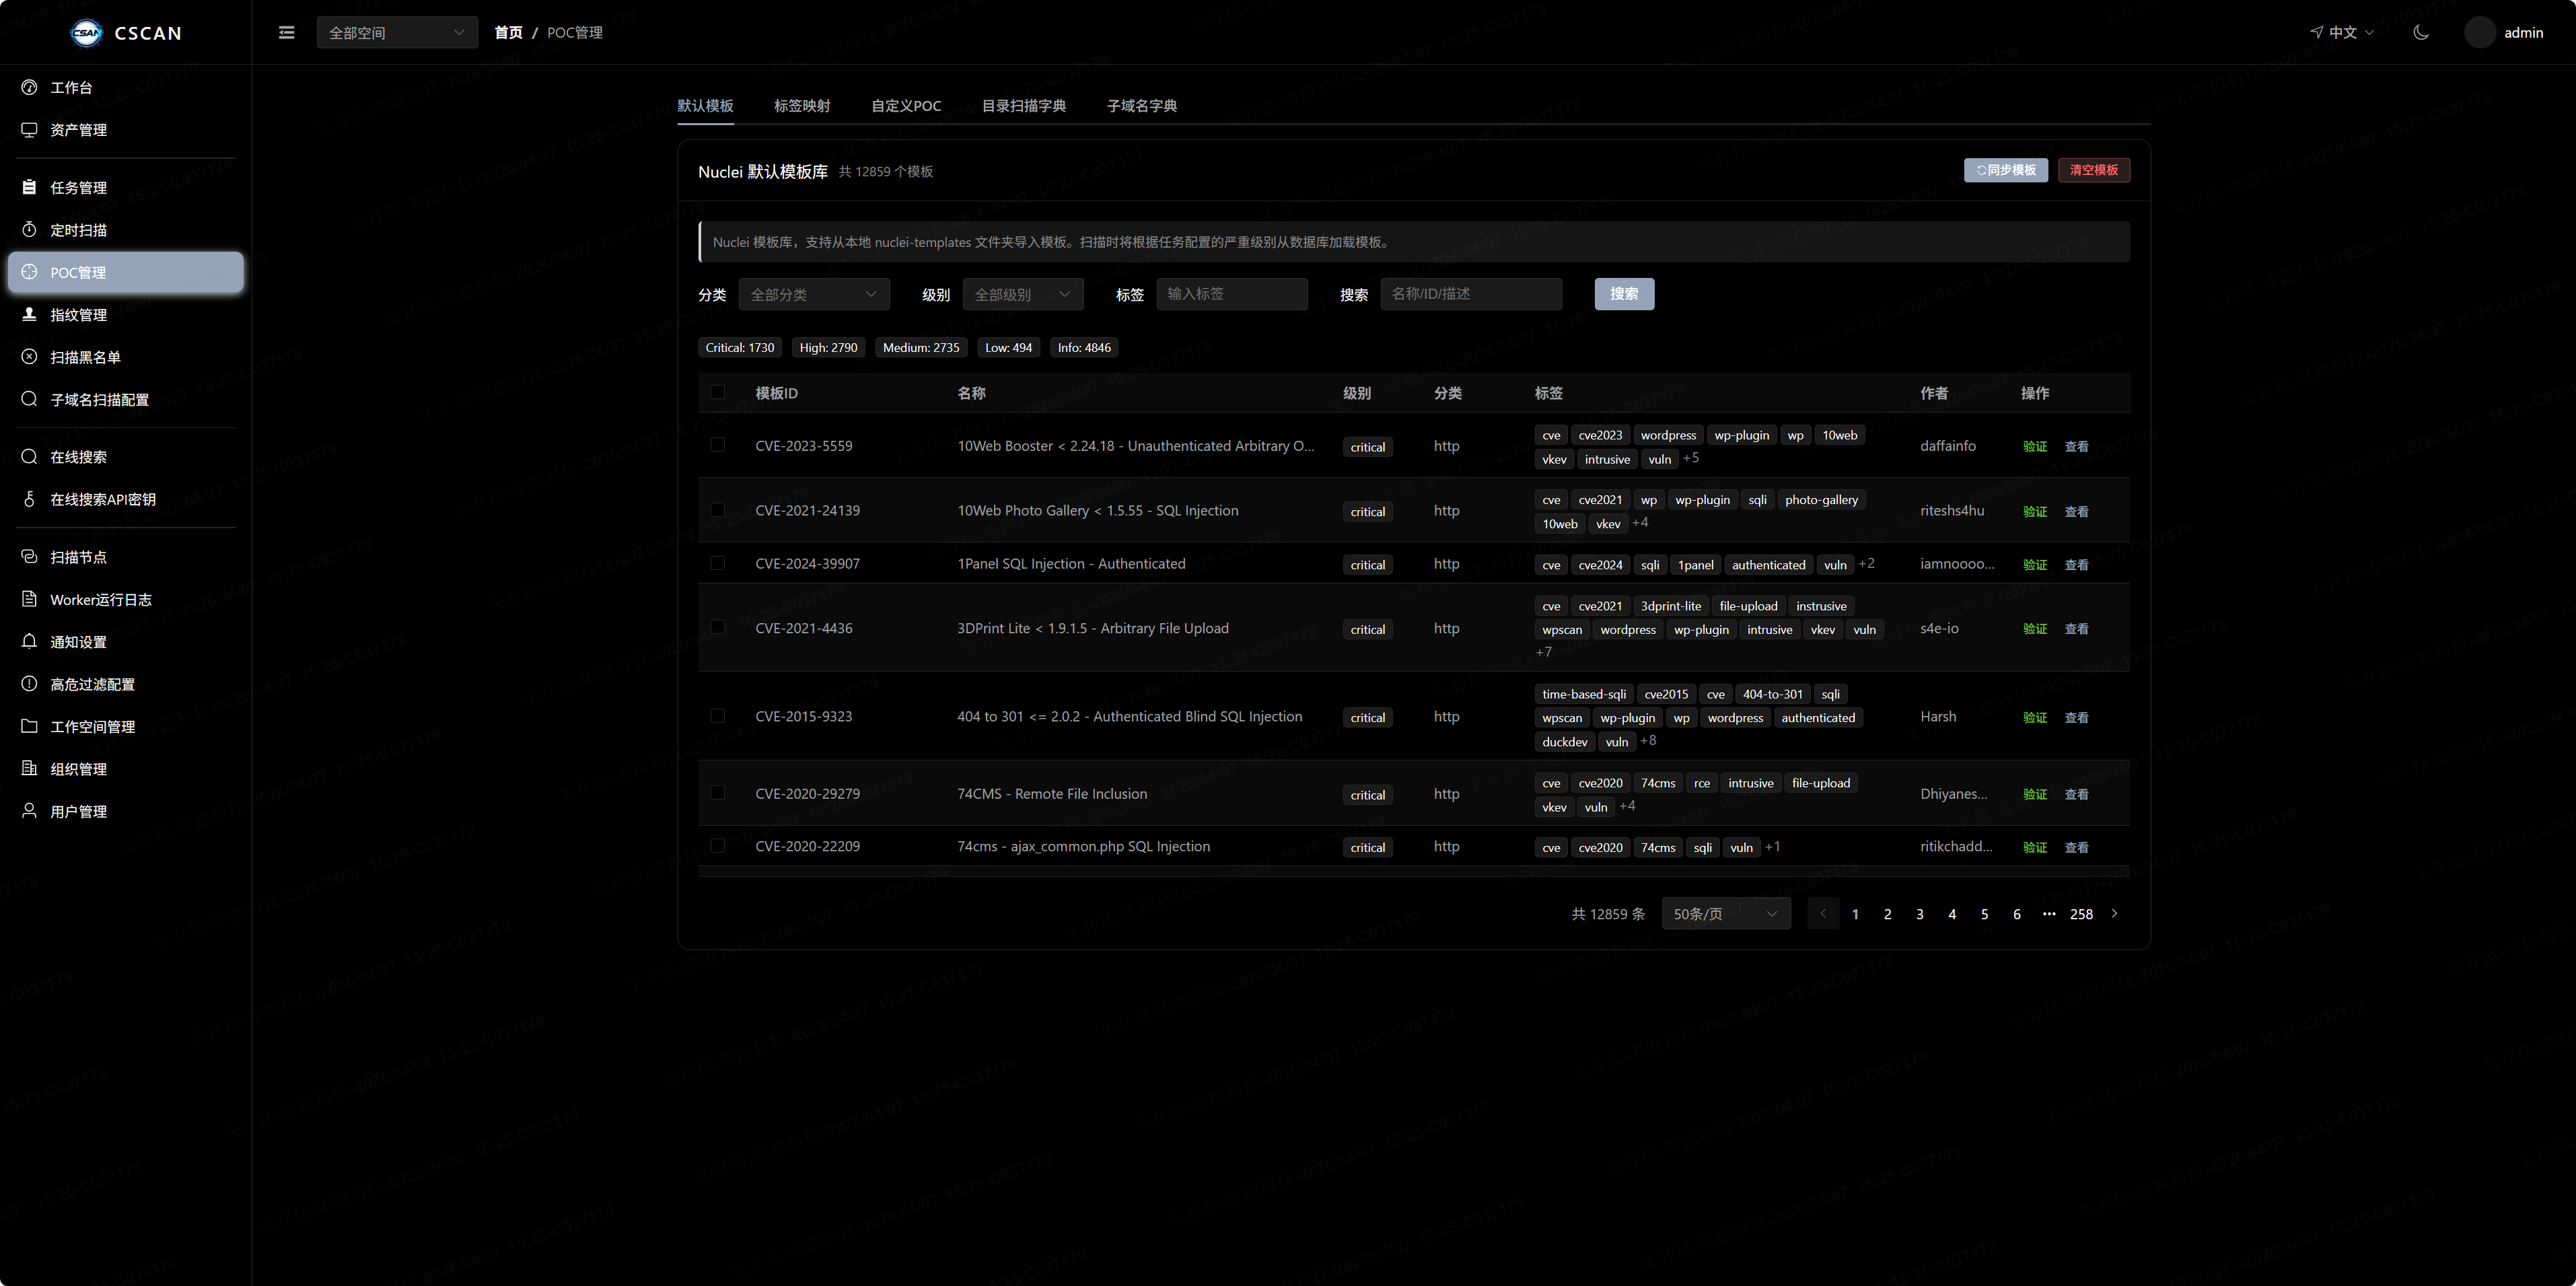Open the 全部级别 severity dropdown

tap(1023, 294)
